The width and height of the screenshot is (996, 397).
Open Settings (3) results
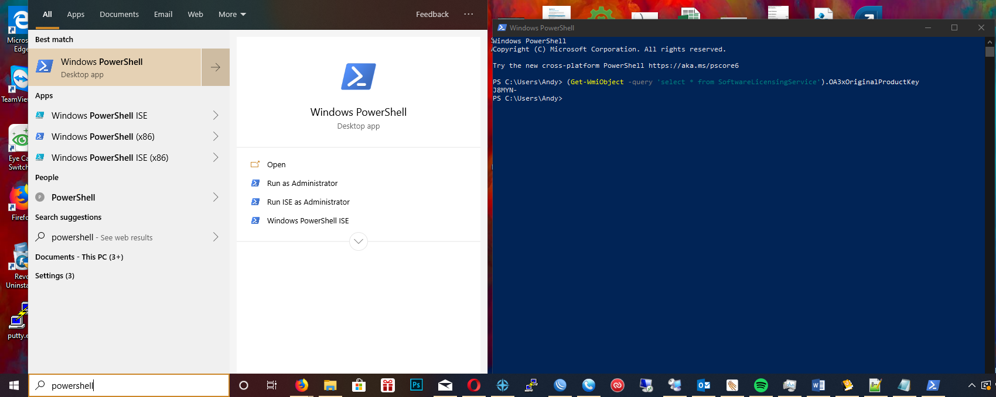tap(54, 275)
